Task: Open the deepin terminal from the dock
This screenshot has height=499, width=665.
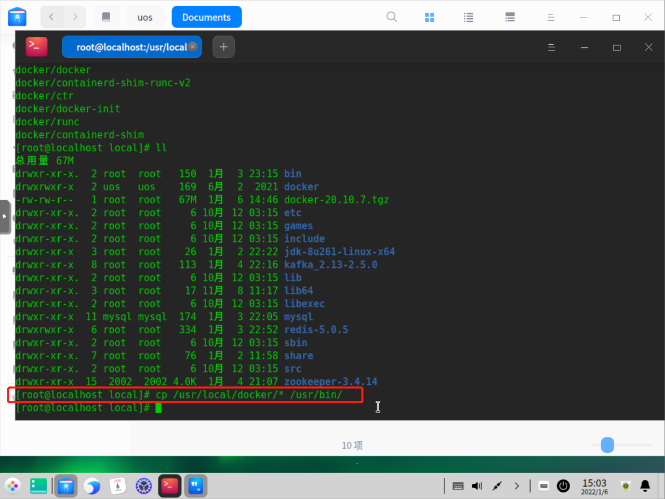Action: coord(170,485)
